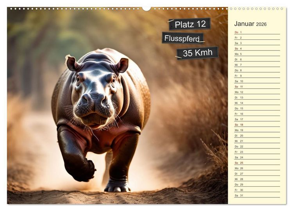
Task: Select the 'Mi 28' calendar row
Action: (x=257, y=179)
